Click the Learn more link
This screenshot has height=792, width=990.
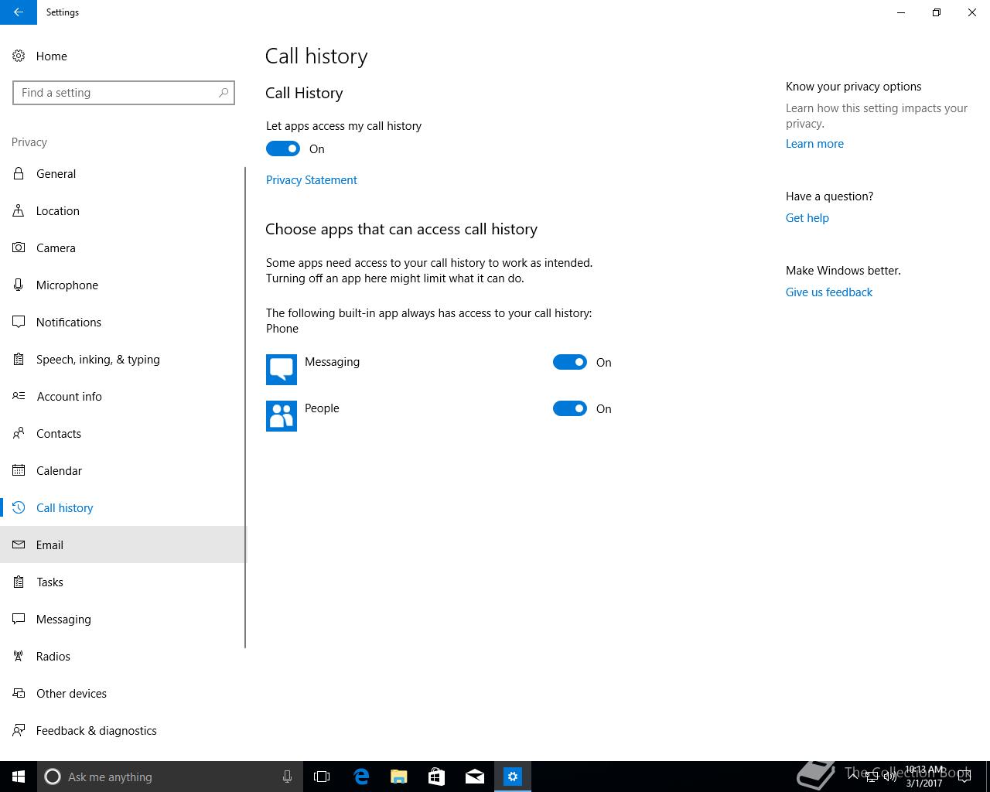(x=814, y=144)
